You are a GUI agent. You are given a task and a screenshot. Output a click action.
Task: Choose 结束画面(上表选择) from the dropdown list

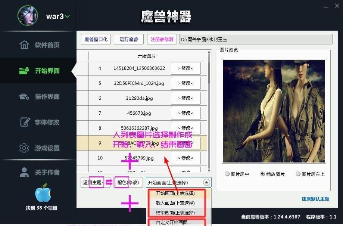pos(175,213)
